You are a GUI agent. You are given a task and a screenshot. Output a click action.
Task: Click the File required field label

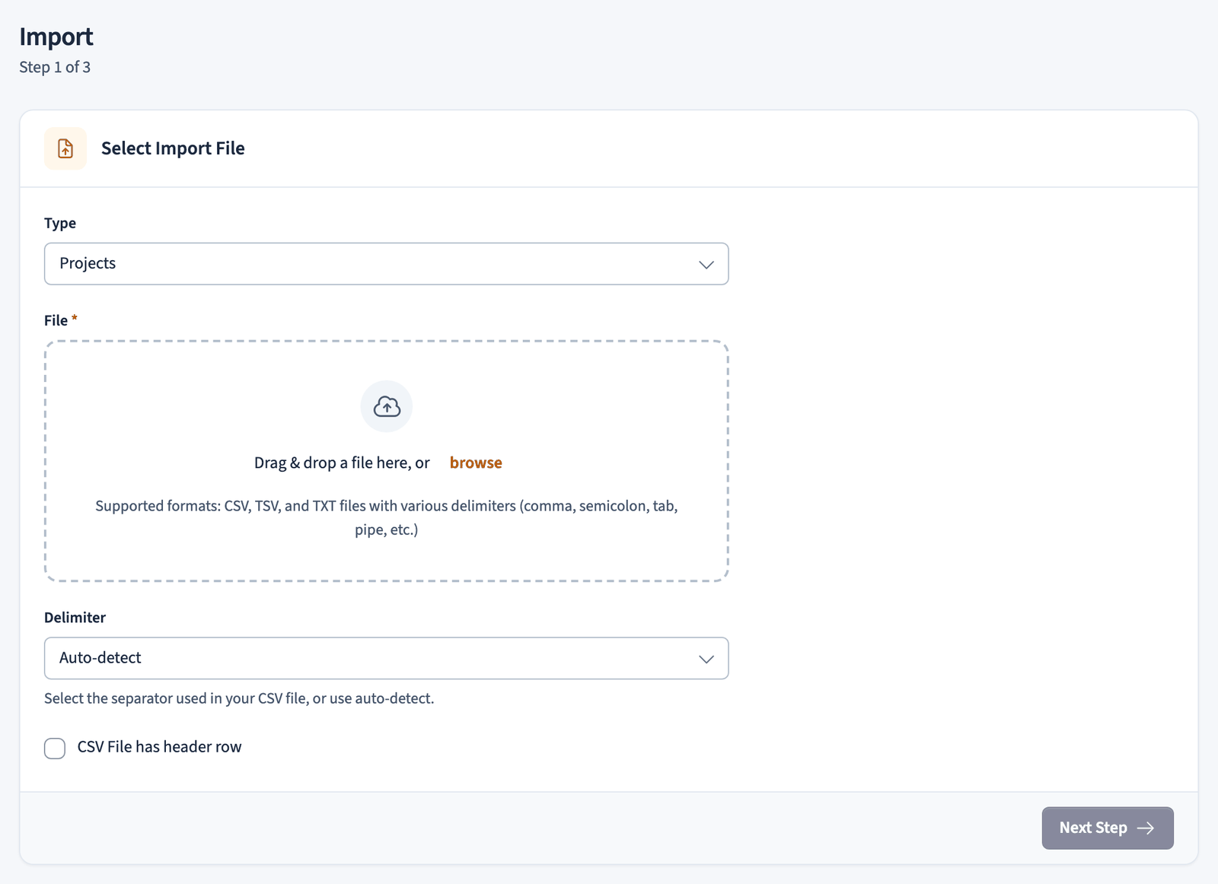[61, 320]
